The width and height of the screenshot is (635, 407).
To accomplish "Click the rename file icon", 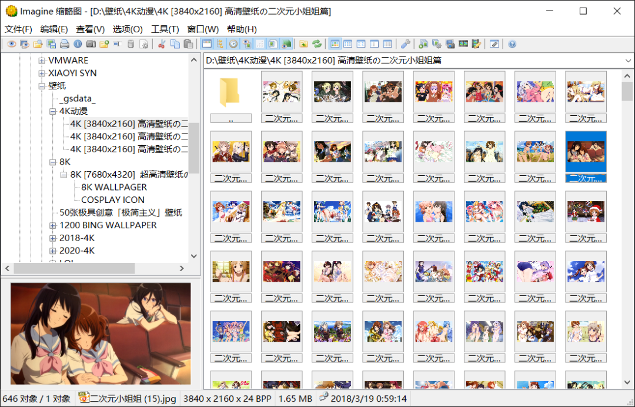I will pos(118,44).
